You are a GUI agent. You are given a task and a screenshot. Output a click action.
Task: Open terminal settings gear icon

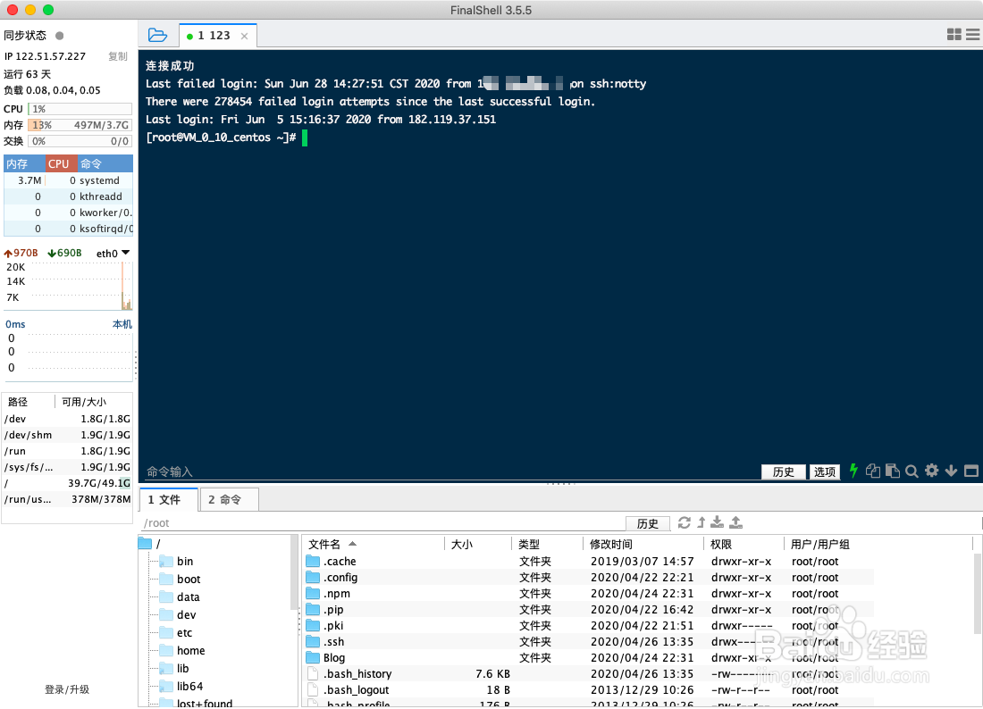(931, 471)
